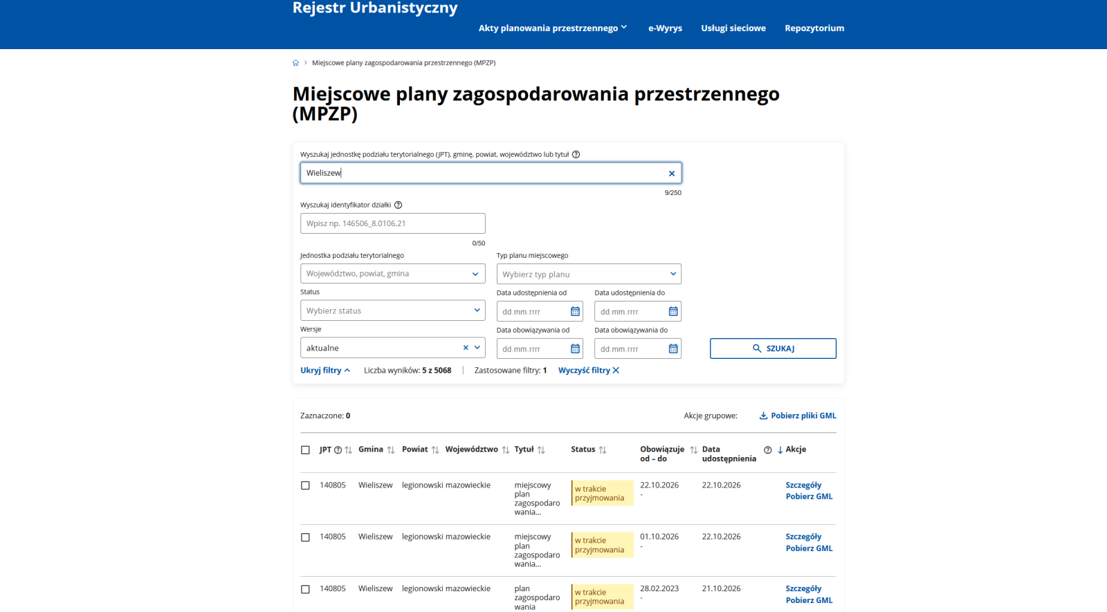Click the SZUKAJ search button
1107x612 pixels.
point(773,349)
